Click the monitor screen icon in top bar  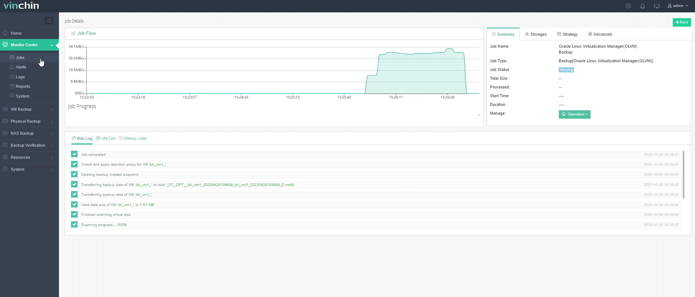657,6
